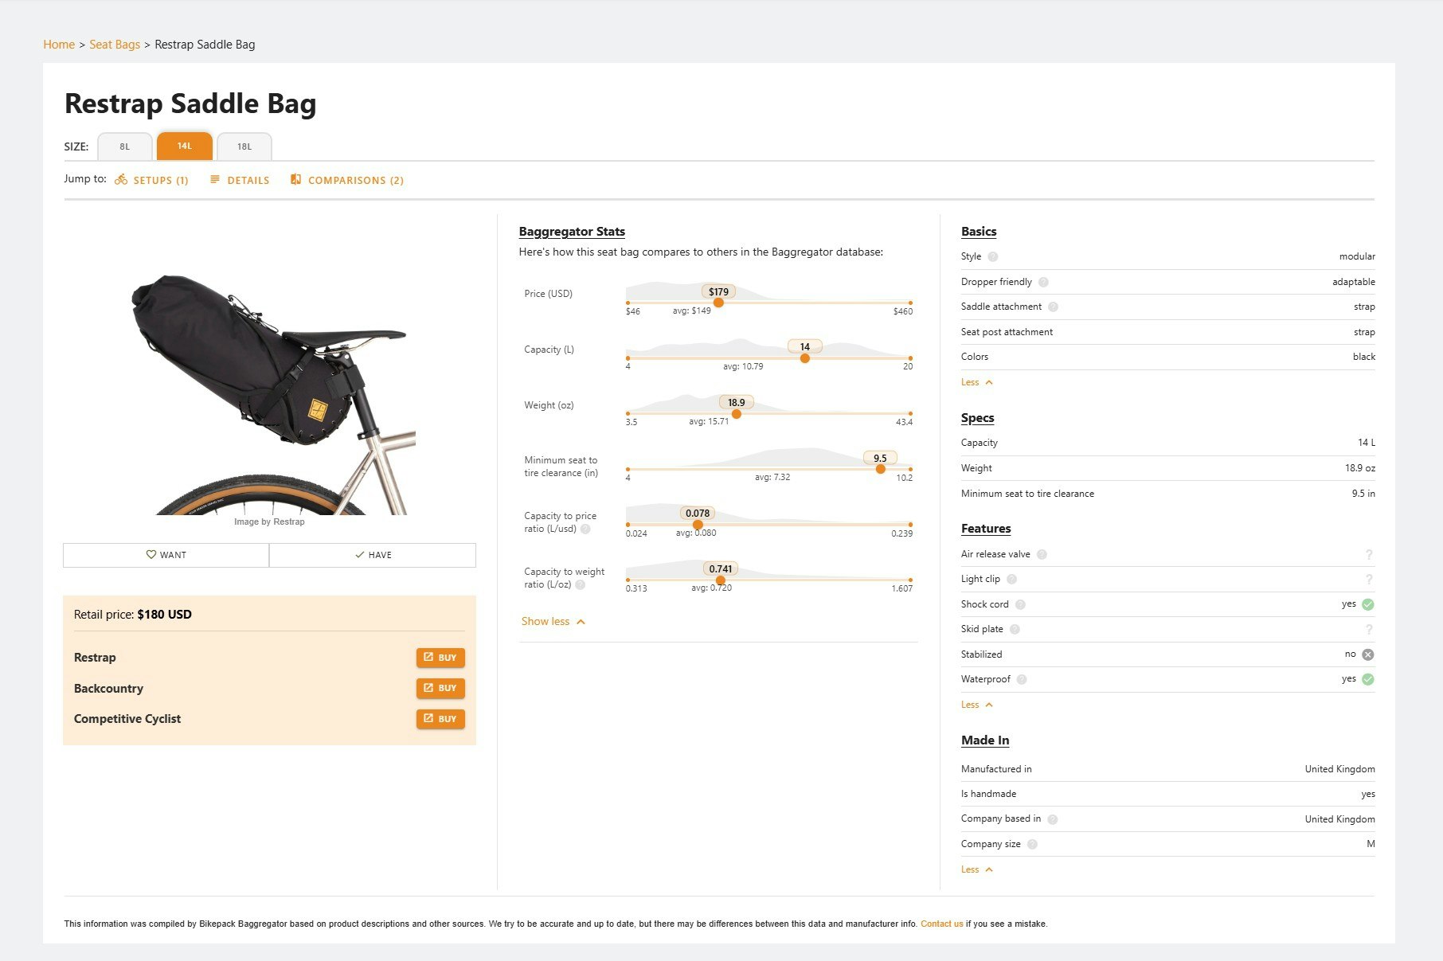Mark the bag as HAVE
Image resolution: width=1443 pixels, height=961 pixels.
[370, 555]
